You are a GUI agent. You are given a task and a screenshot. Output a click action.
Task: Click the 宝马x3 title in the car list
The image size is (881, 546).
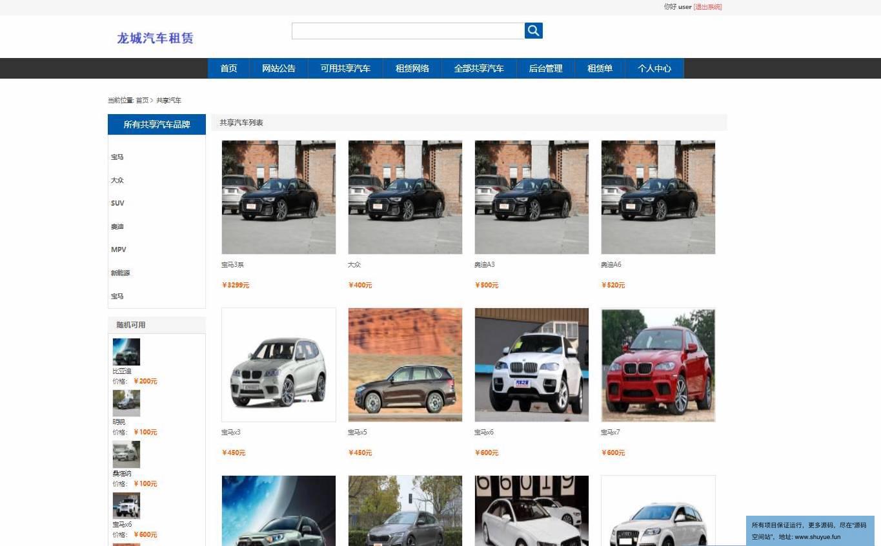(231, 433)
